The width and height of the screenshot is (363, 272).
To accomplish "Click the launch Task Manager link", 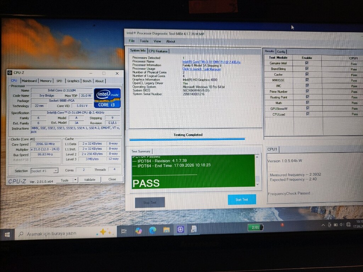I will (x=202, y=69).
